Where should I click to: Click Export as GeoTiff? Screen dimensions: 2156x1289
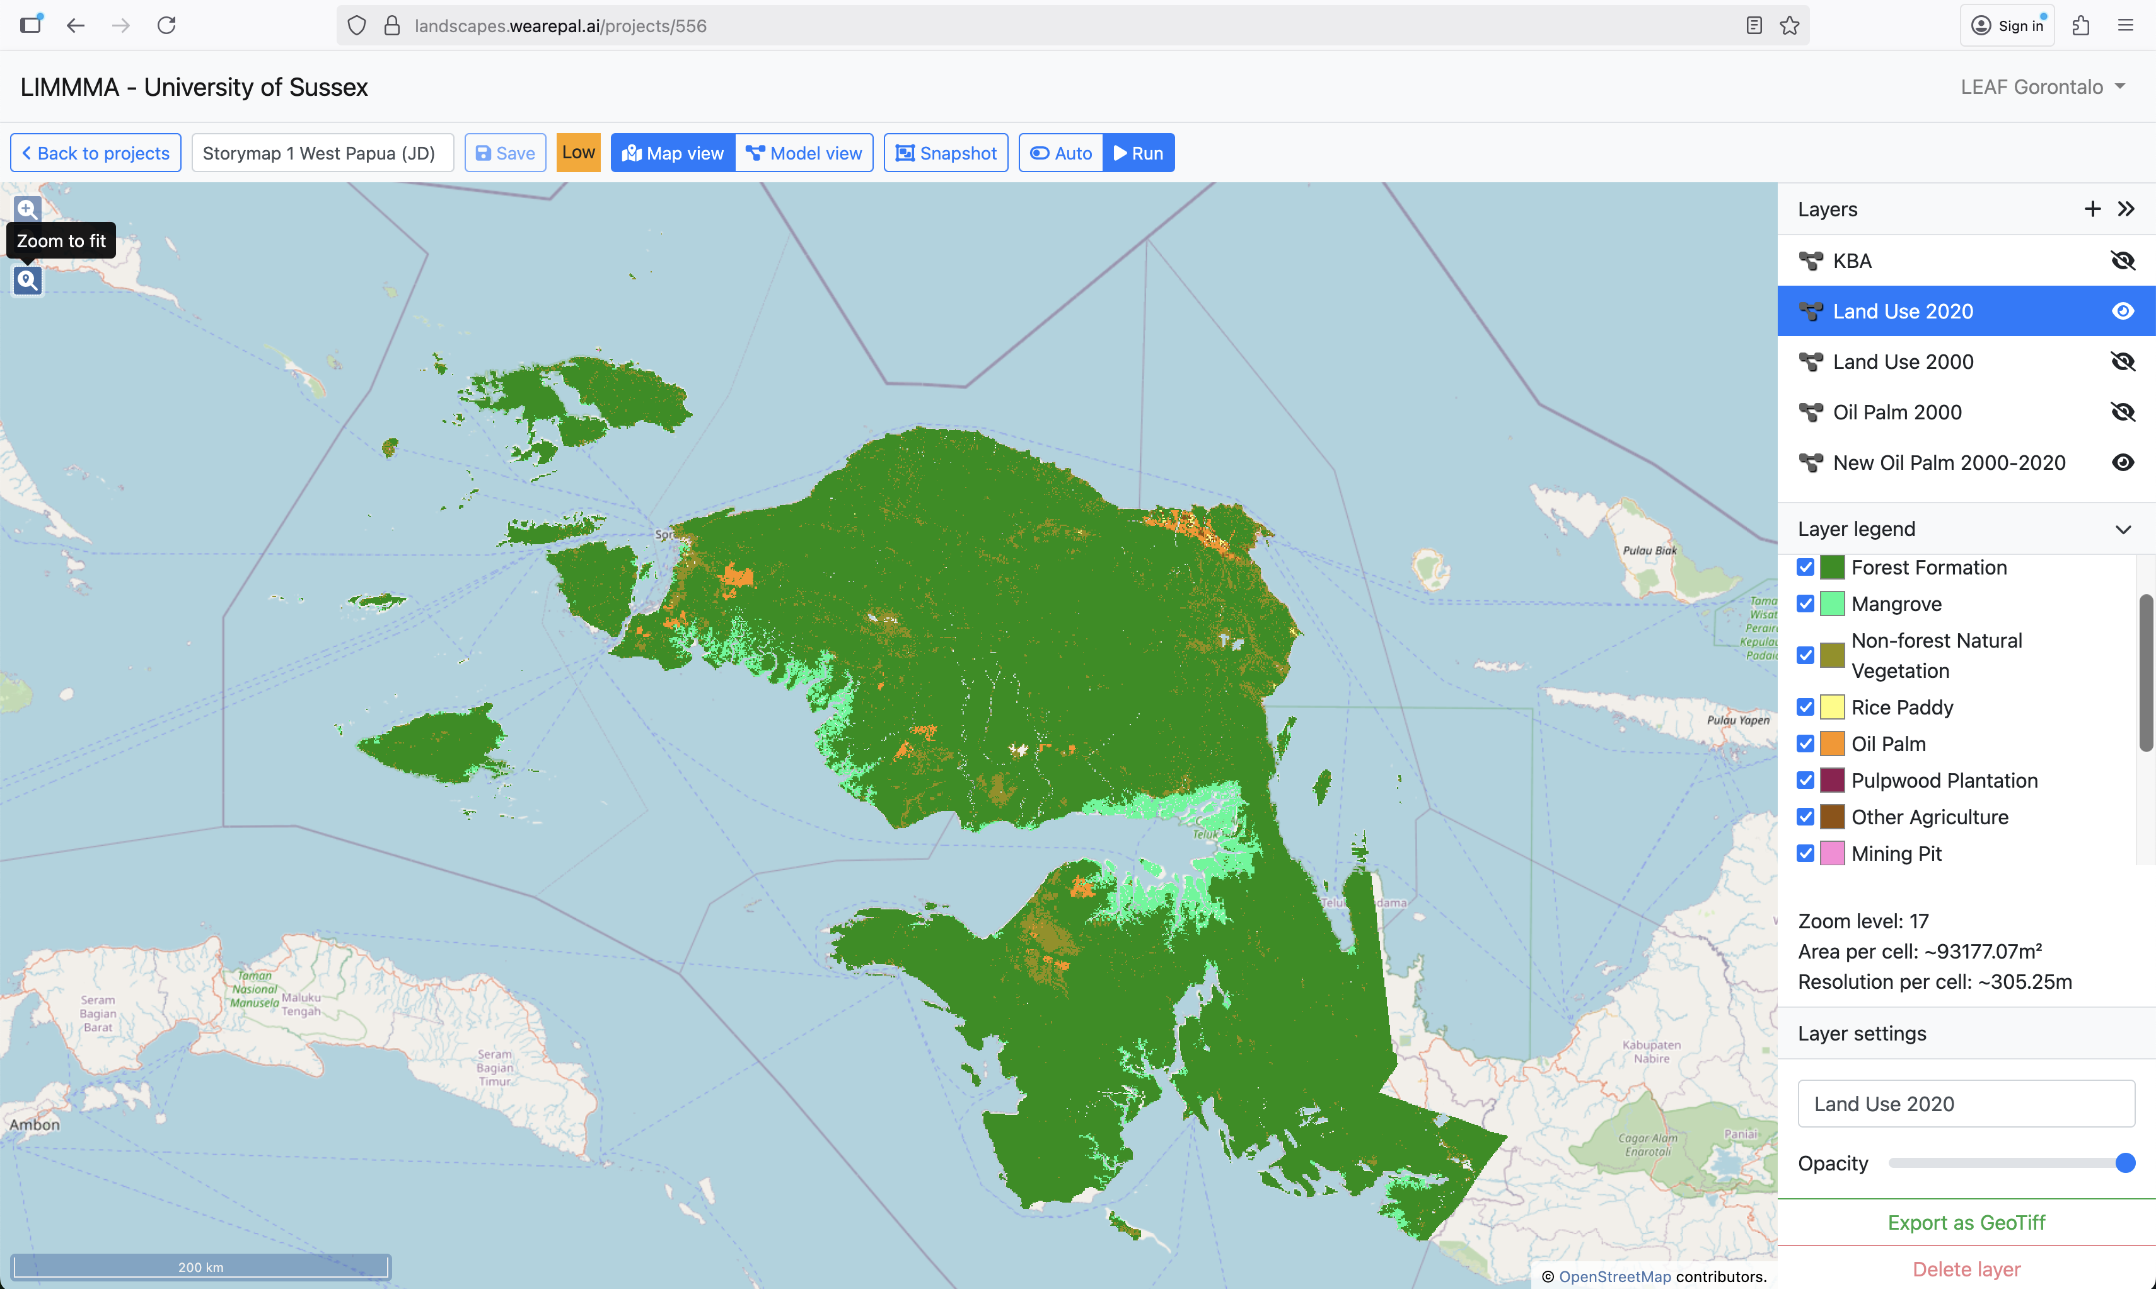(x=1966, y=1222)
